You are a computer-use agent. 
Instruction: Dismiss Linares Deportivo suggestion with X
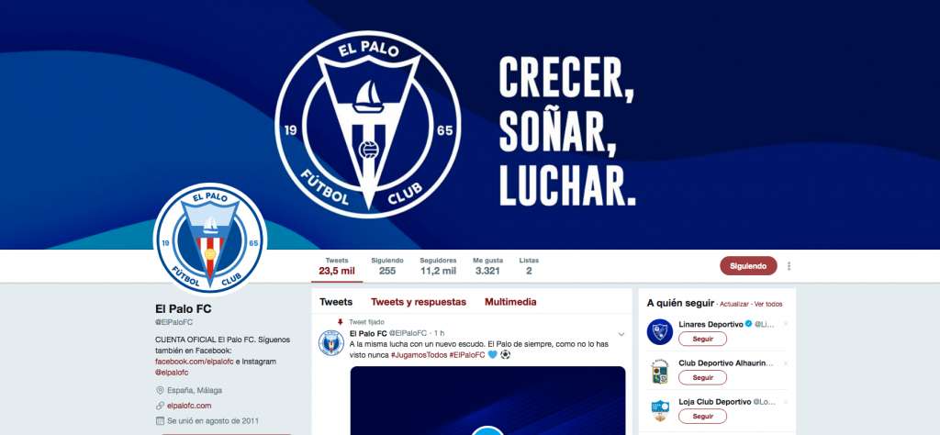coord(786,324)
